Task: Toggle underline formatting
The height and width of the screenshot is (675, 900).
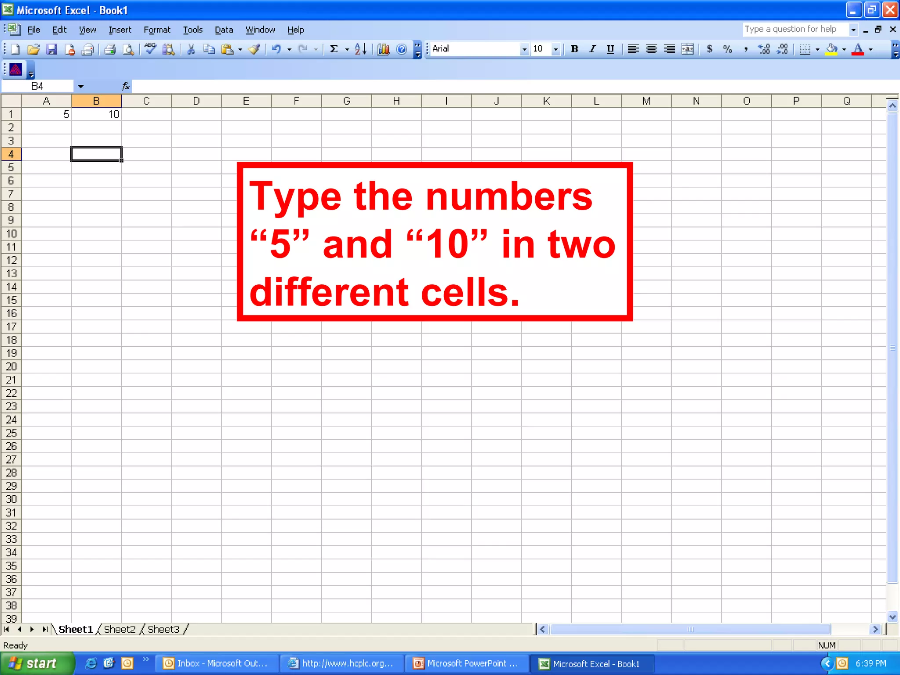Action: click(610, 49)
